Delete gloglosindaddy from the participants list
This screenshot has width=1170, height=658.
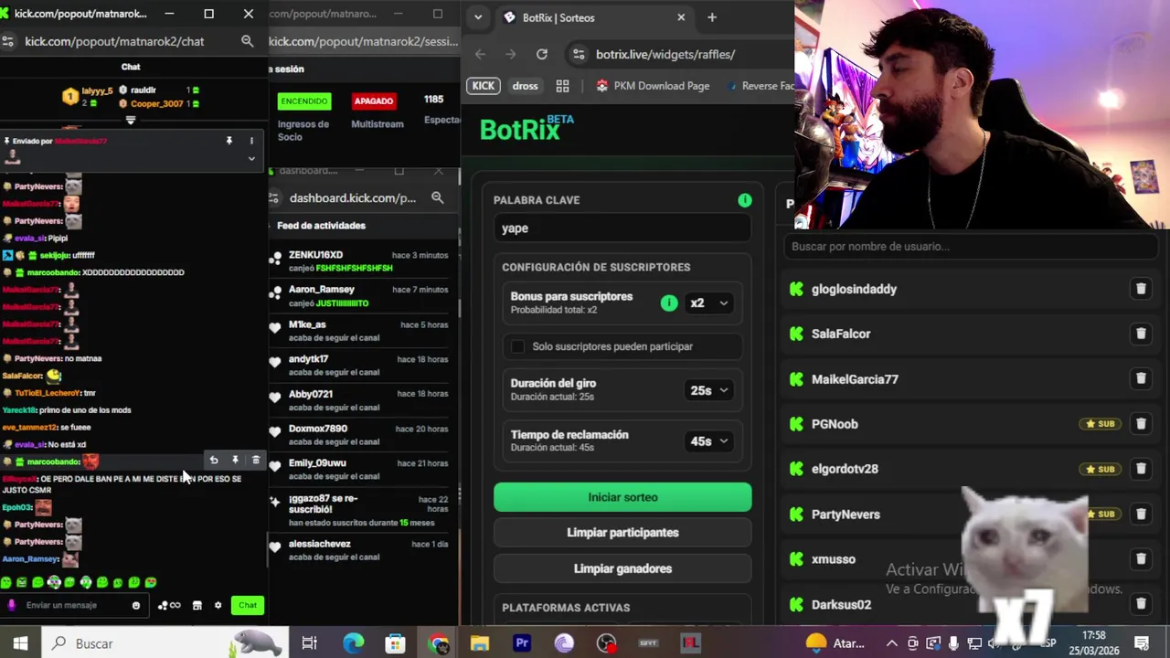(1141, 289)
